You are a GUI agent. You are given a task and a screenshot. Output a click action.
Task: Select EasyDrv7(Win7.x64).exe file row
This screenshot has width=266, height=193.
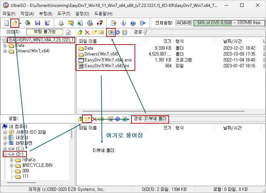pos(108,60)
